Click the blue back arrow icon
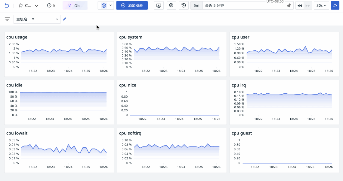The height and width of the screenshot is (181, 343). tap(7, 5)
